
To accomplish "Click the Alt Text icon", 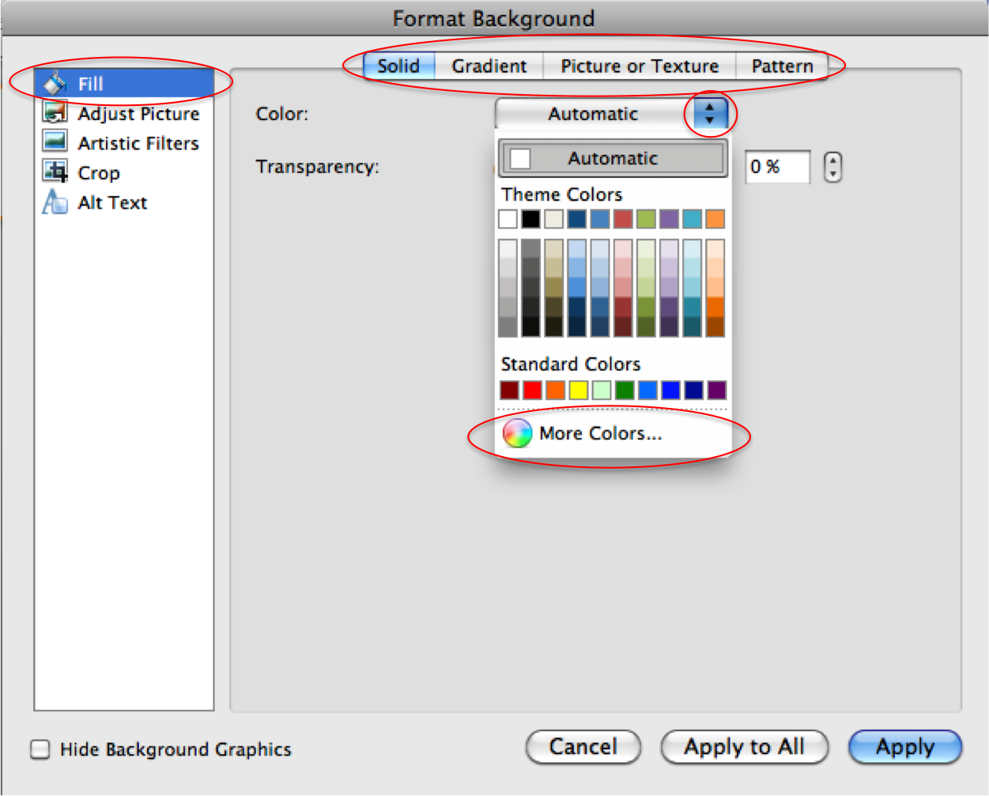I will tap(55, 202).
